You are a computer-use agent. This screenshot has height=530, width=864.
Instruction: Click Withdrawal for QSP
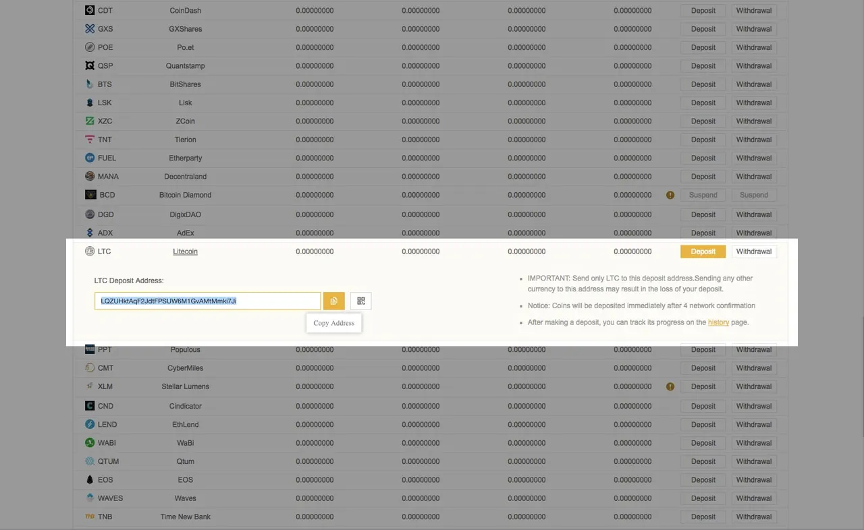tap(754, 65)
